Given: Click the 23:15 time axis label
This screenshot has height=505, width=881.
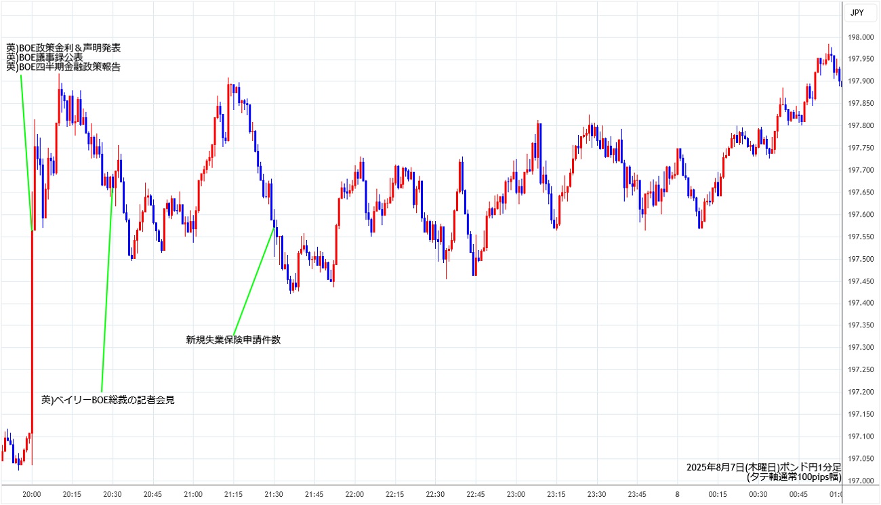Looking at the screenshot, I should pos(556,494).
